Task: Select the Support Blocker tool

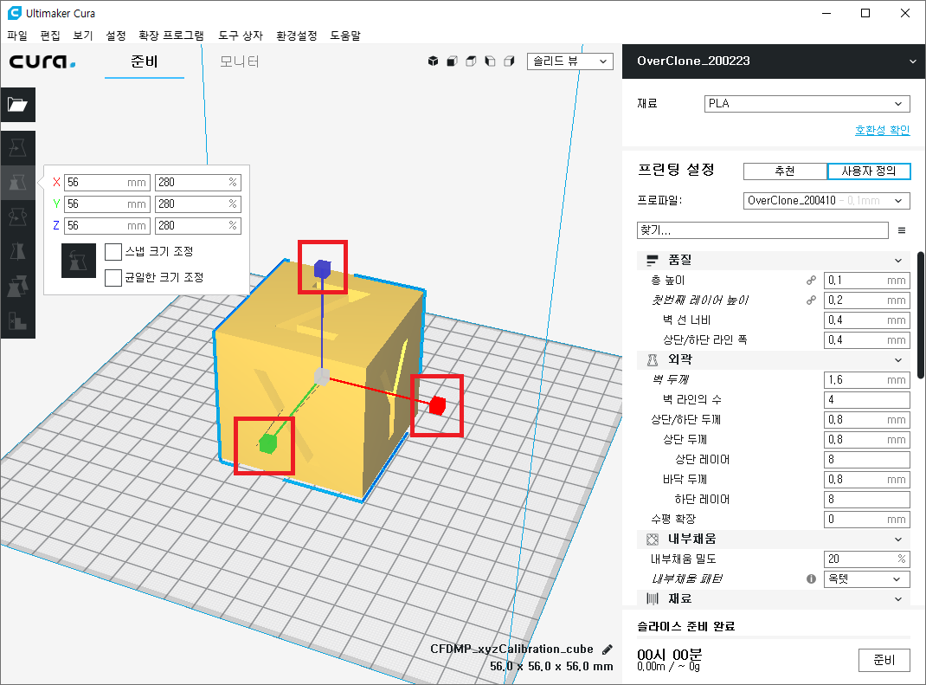Action: (x=17, y=321)
